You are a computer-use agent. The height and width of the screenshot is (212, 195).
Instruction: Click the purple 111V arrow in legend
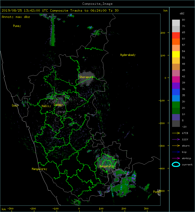(x=176, y=139)
